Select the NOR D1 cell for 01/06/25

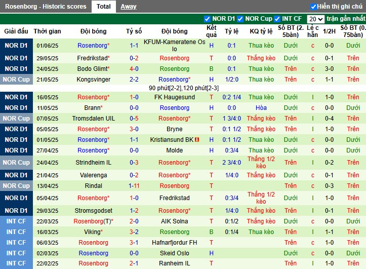tap(16, 46)
